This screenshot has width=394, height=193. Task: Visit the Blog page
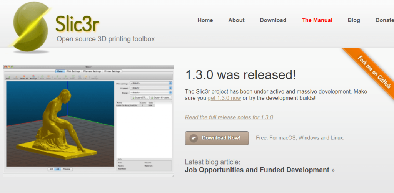click(x=354, y=20)
